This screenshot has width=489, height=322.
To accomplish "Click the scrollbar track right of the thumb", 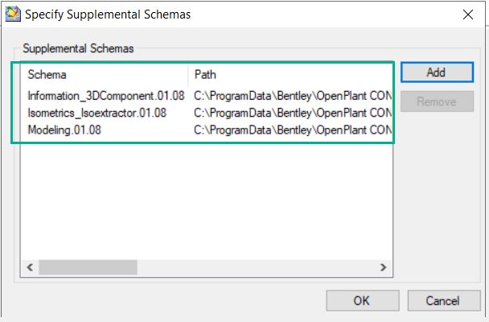I will click(x=256, y=267).
